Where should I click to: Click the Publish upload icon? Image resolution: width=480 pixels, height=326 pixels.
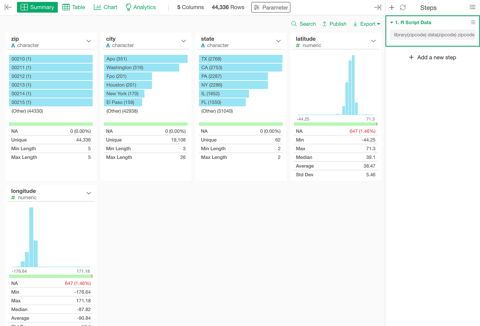point(325,24)
